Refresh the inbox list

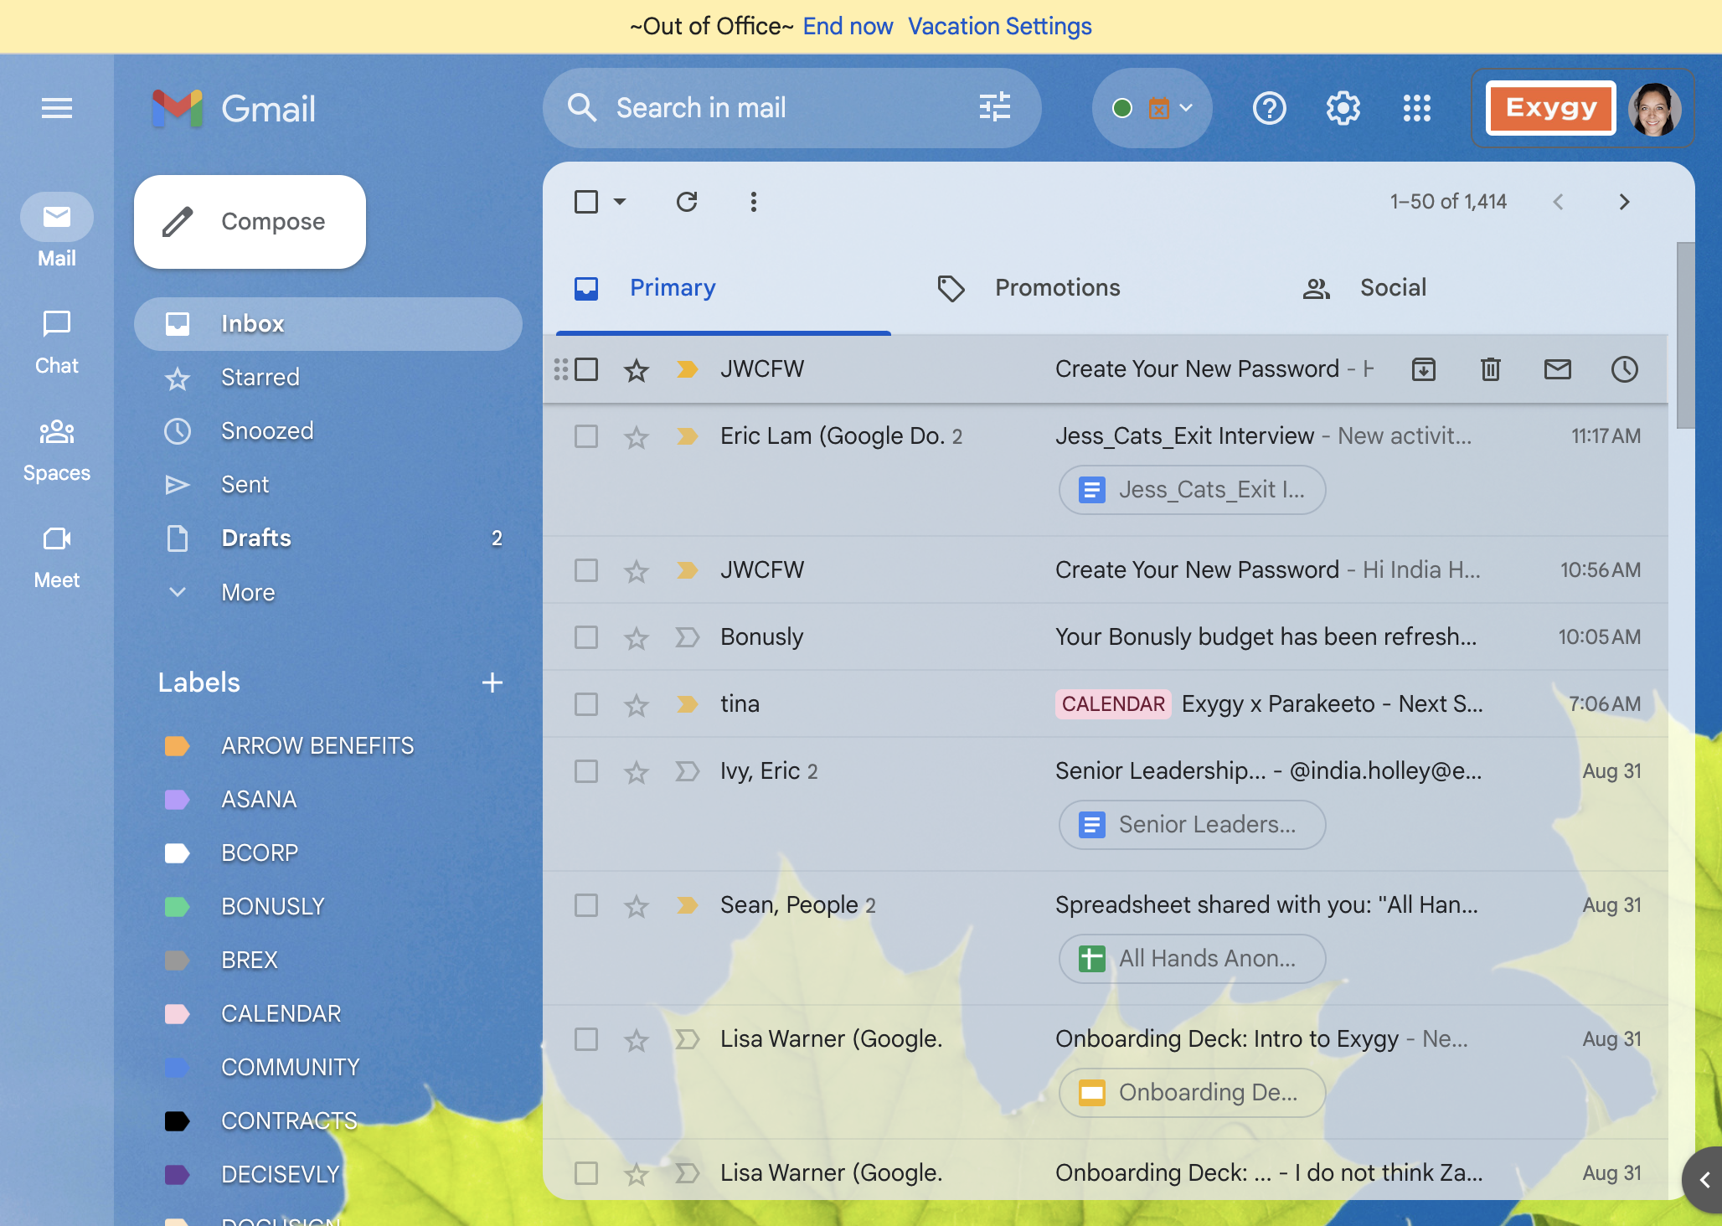click(687, 202)
